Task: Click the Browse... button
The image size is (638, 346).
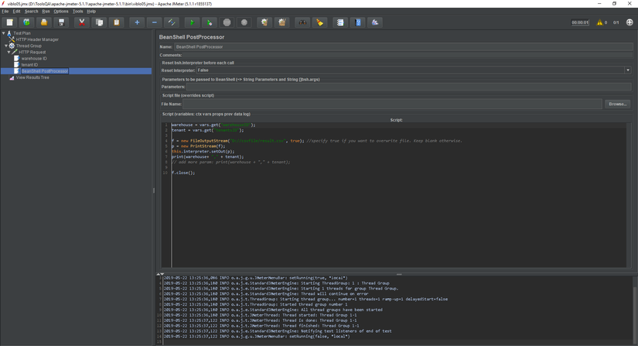Action: click(x=617, y=104)
